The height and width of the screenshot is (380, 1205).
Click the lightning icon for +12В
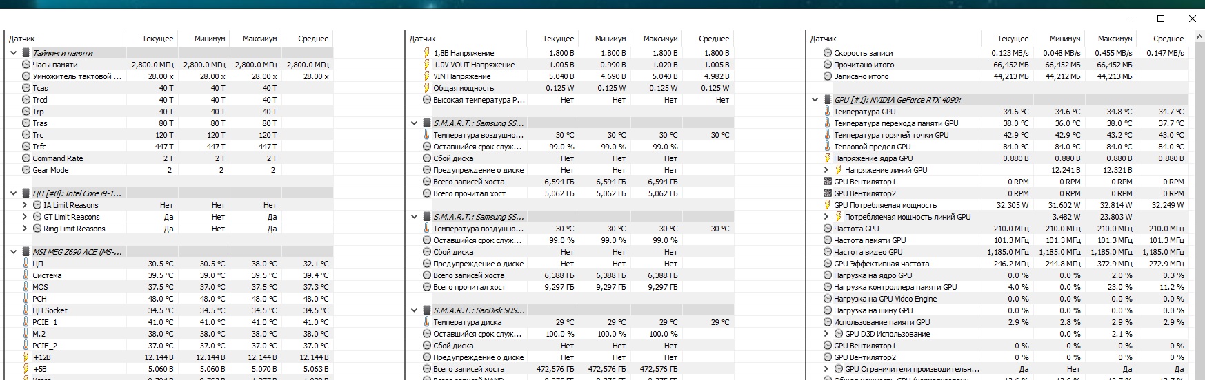pos(26,357)
